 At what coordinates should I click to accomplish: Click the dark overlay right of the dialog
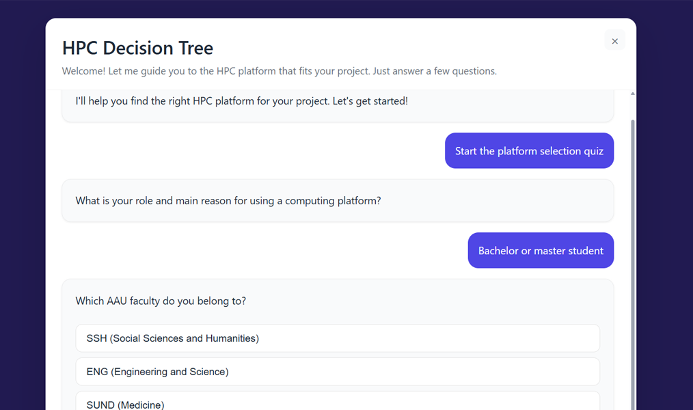tap(666, 205)
